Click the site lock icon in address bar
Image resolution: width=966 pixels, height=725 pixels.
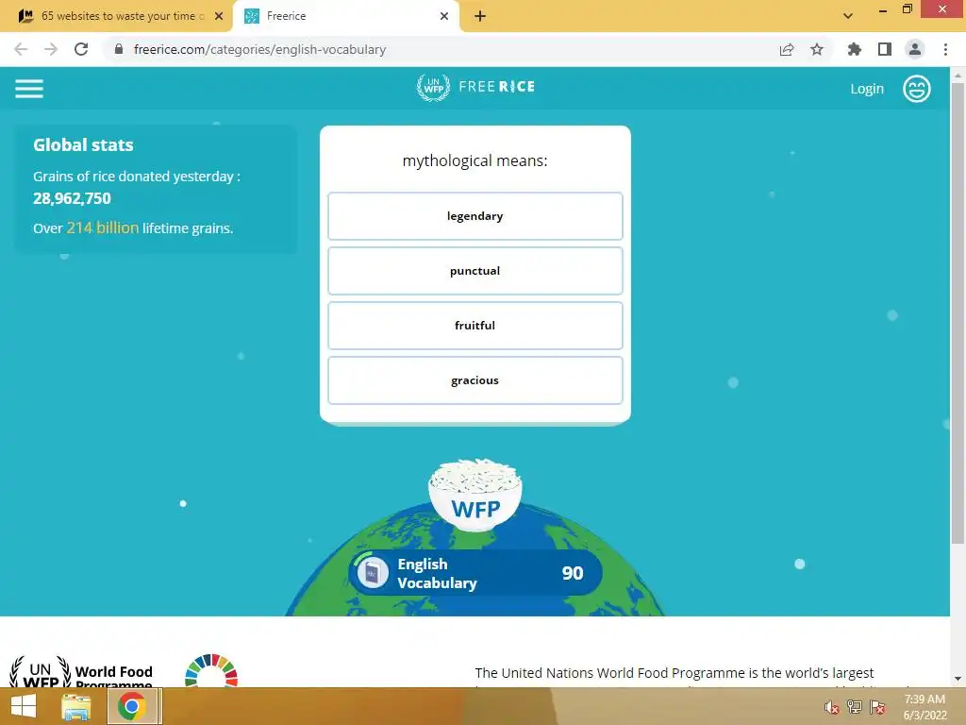tap(118, 49)
